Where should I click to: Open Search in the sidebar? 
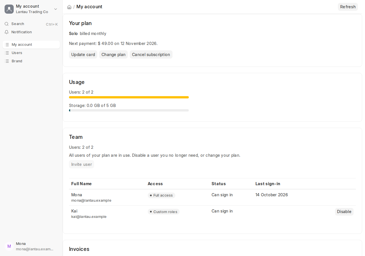pos(31,24)
